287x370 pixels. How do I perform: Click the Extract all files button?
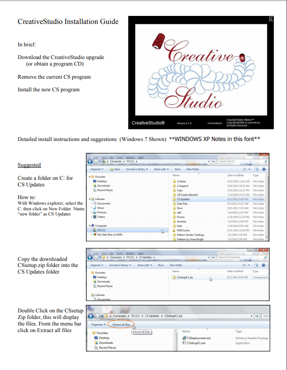(122, 324)
